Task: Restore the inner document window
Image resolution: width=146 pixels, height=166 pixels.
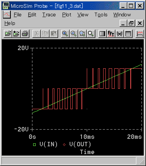Action: pos(131,23)
